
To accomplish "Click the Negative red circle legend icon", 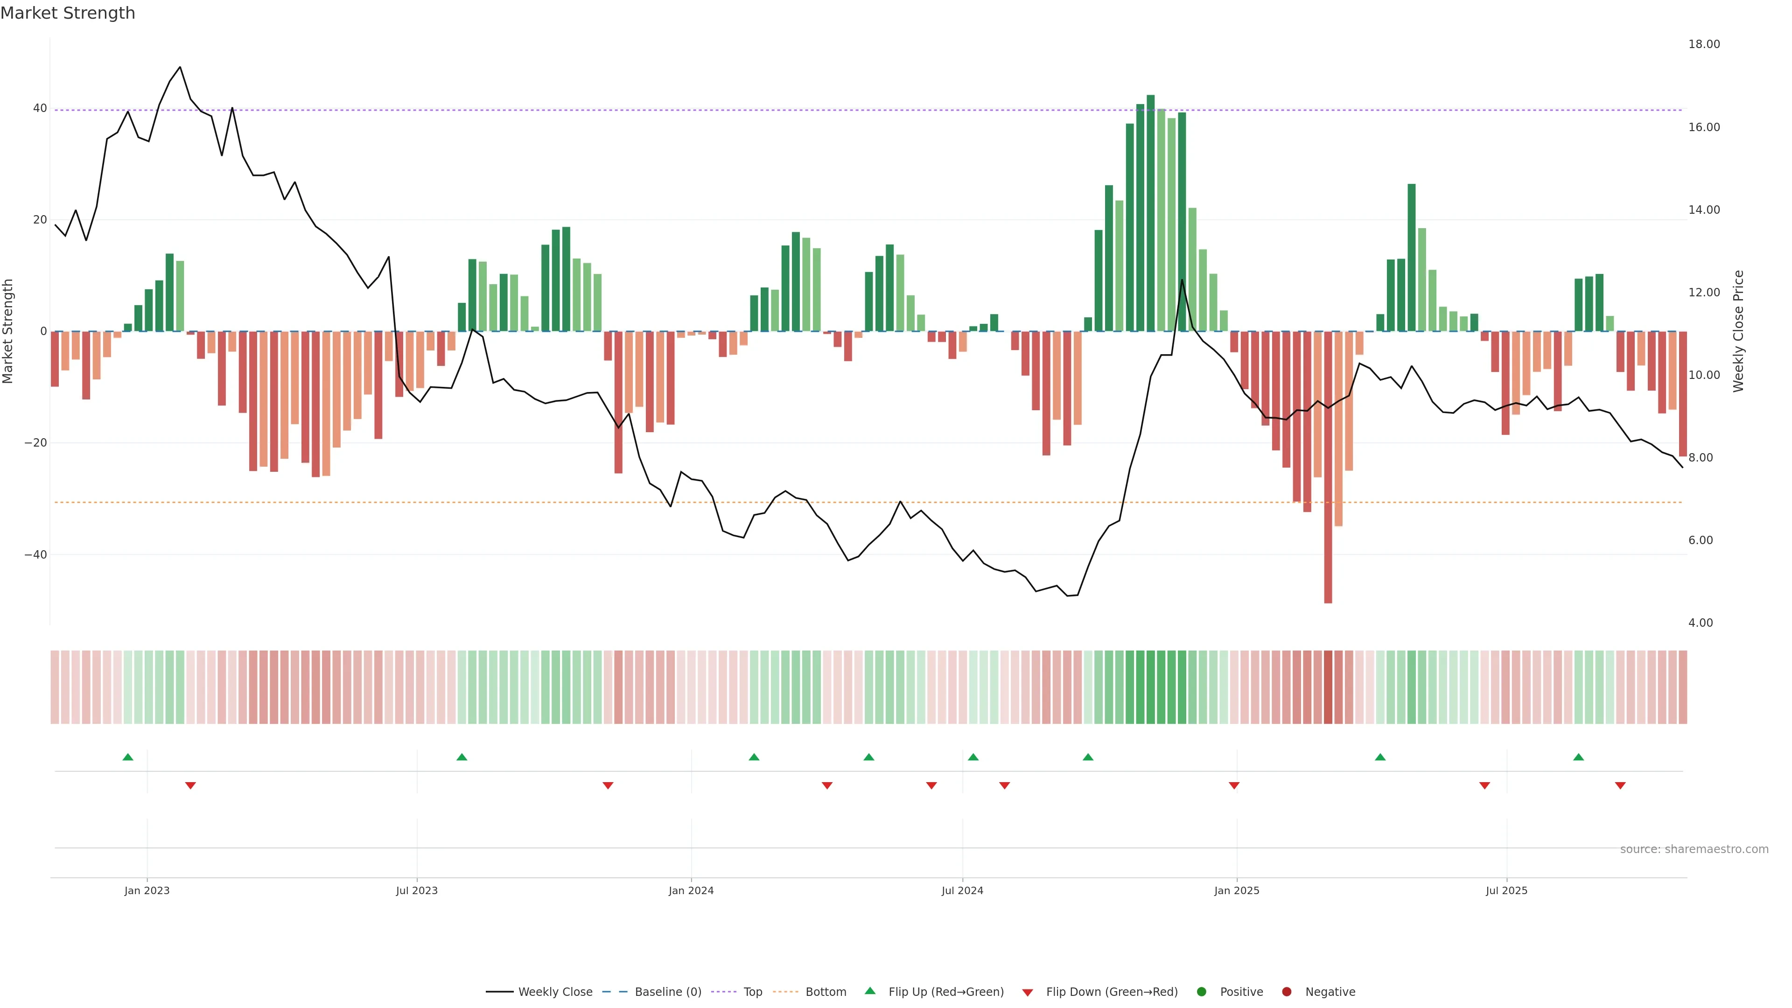I will coord(1286,992).
